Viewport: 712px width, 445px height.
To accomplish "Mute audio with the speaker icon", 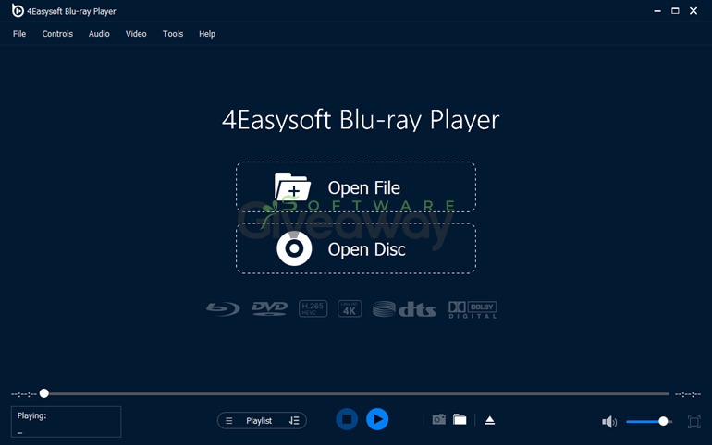I will pos(609,422).
